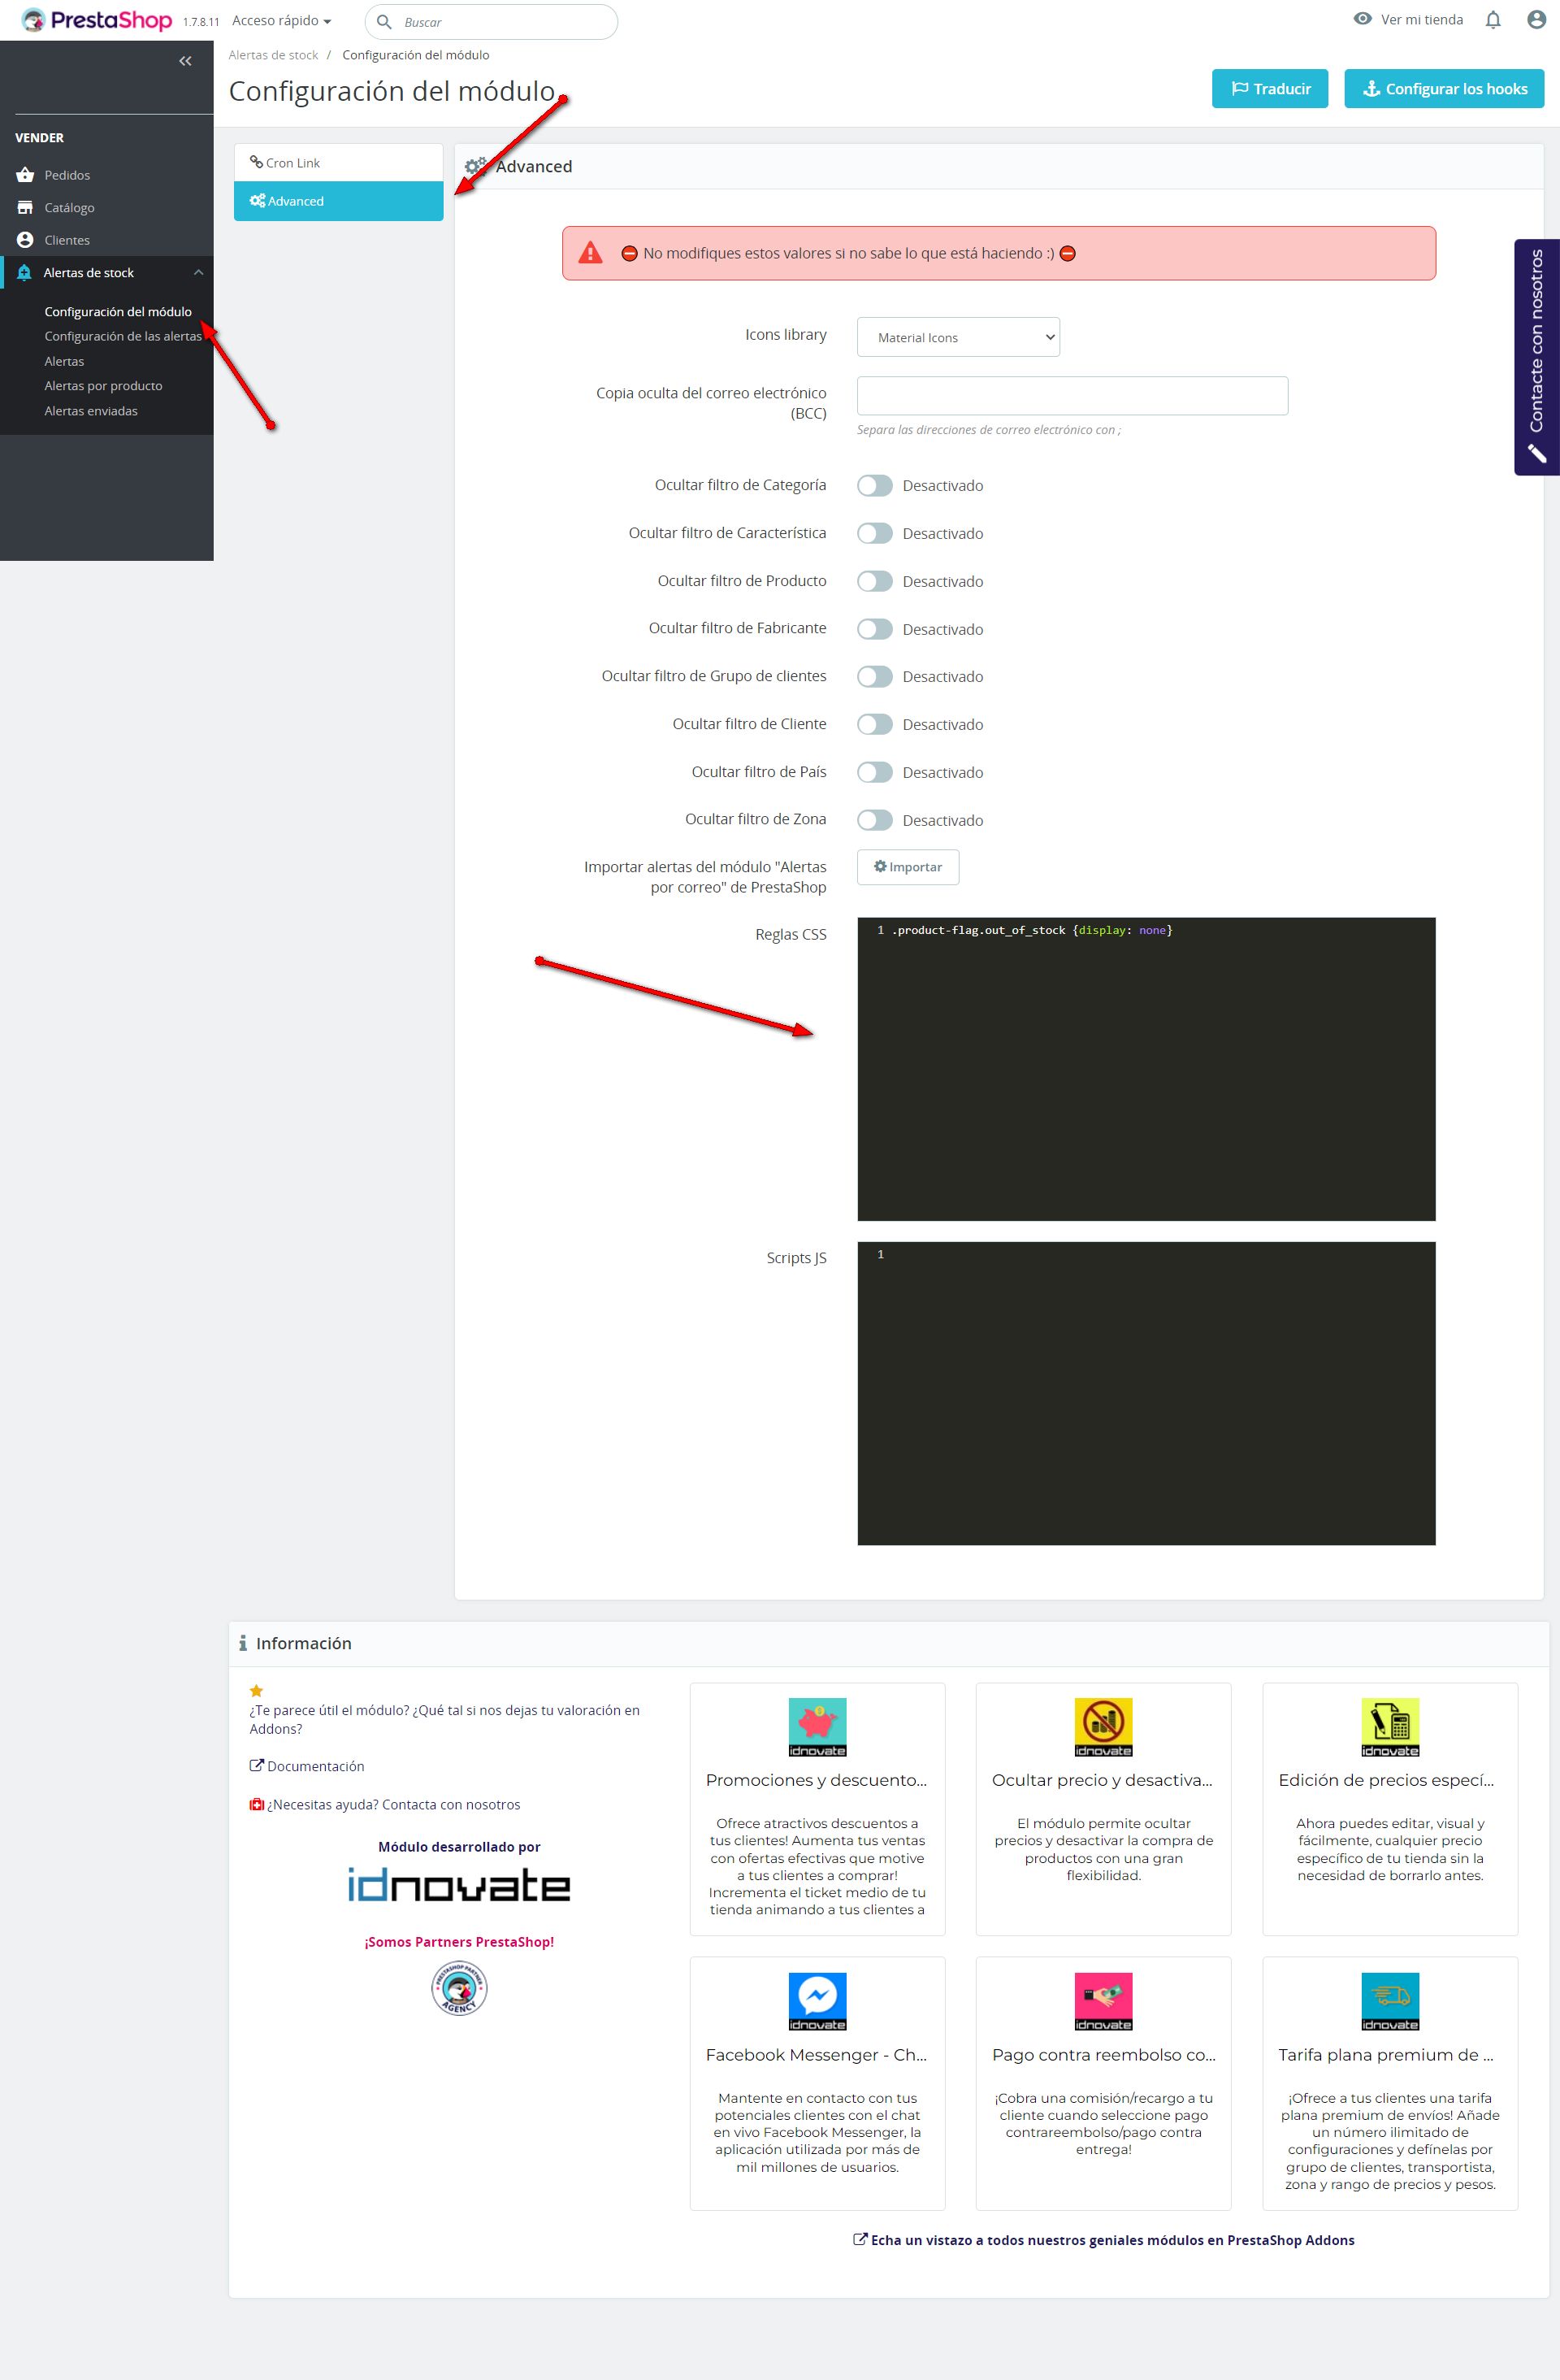
Task: Click the Clientes person icon
Action: pos(25,240)
